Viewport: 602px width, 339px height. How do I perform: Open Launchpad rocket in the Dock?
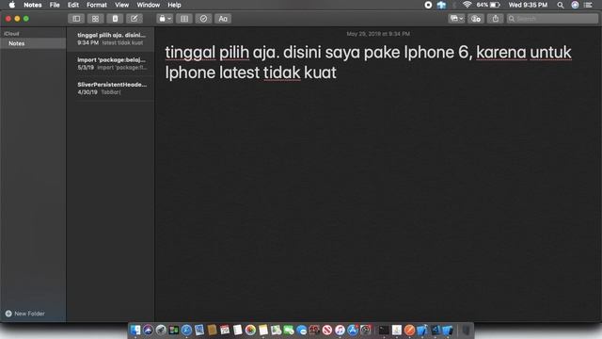pos(161,331)
